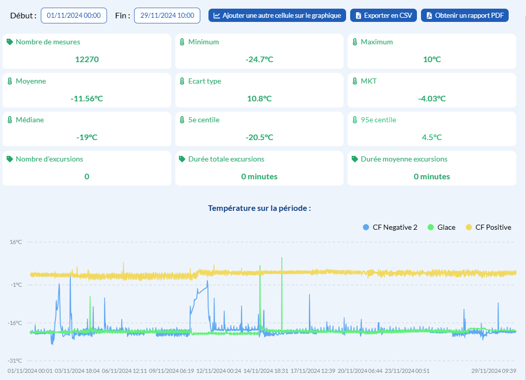This screenshot has height=380, width=526.
Task: Click the CSV file icon in Exporter button
Action: coord(358,15)
